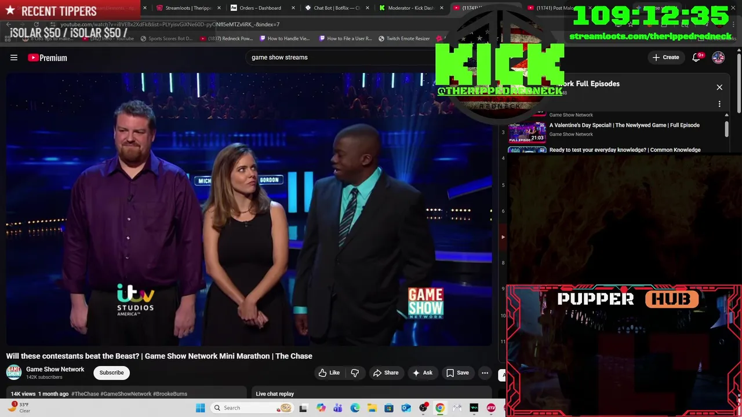The image size is (742, 417).
Task: Open How to Handle Vie... bookmark
Action: pos(284,39)
